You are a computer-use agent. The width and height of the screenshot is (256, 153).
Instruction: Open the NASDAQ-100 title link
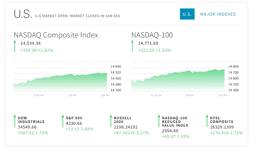click(152, 35)
